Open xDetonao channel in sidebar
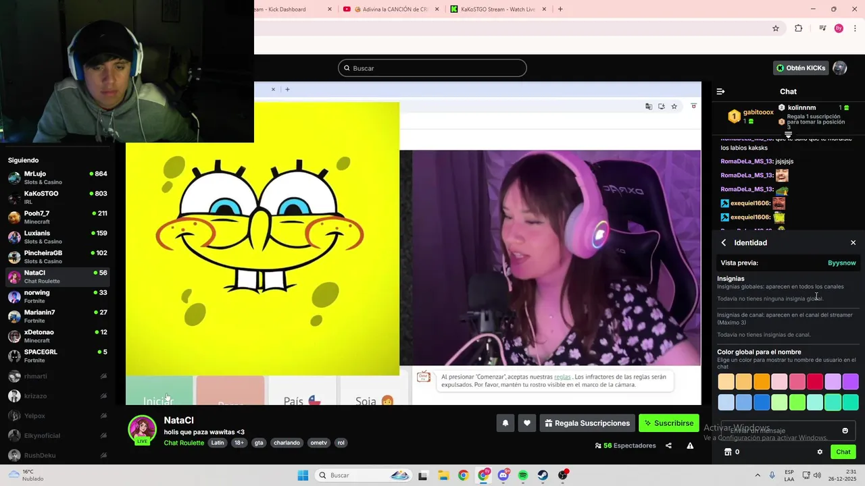 pos(57,336)
